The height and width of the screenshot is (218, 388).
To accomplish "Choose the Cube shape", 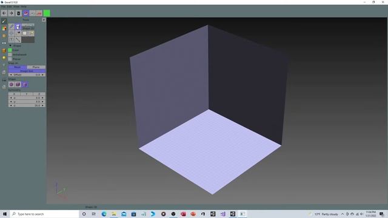I will click(x=18, y=85).
